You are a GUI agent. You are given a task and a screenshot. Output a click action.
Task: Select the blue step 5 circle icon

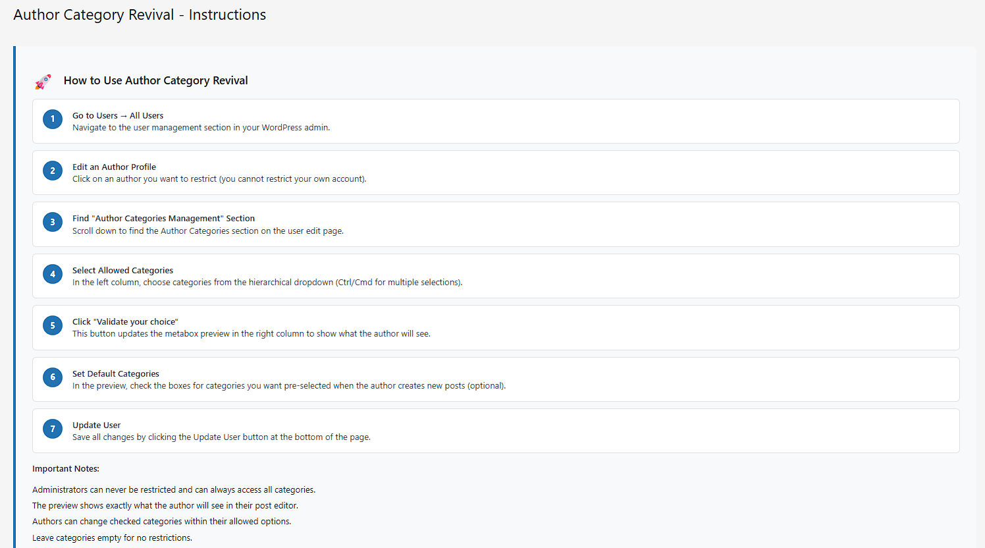point(52,325)
